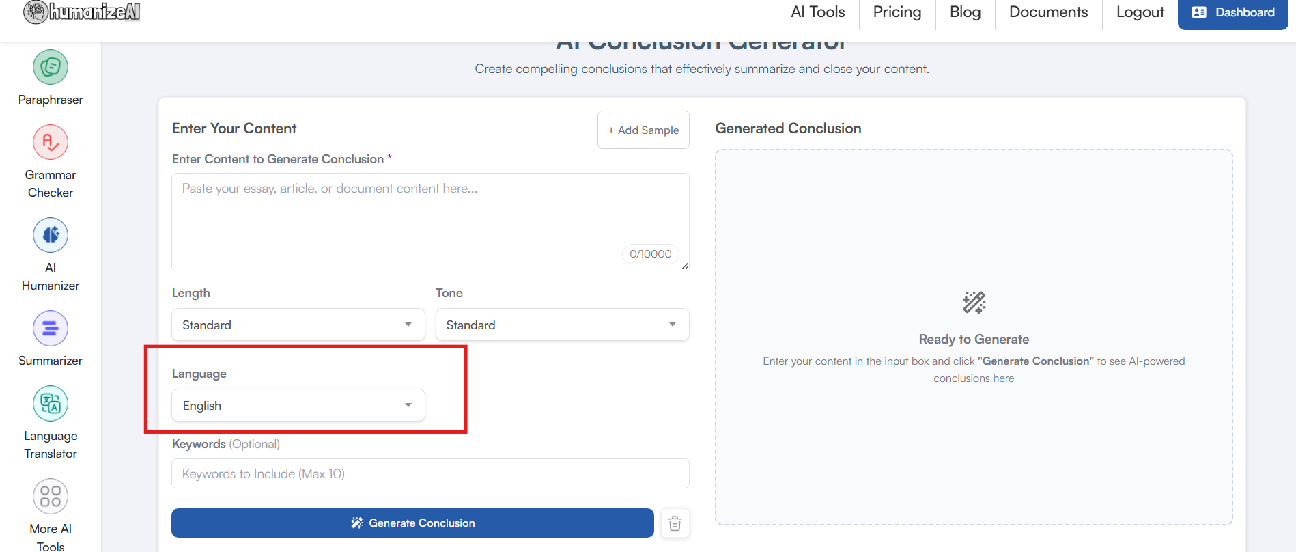Click the Logout link
Image resolution: width=1296 pixels, height=552 pixels.
pos(1140,12)
